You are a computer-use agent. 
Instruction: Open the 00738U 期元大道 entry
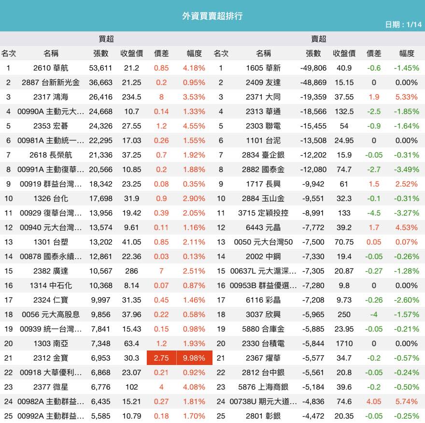263,402
